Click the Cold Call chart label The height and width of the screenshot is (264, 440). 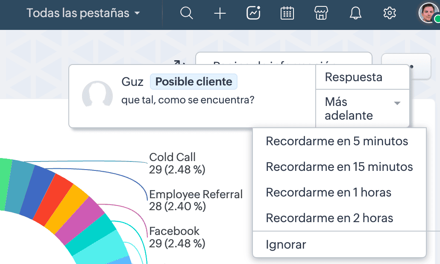click(x=172, y=157)
